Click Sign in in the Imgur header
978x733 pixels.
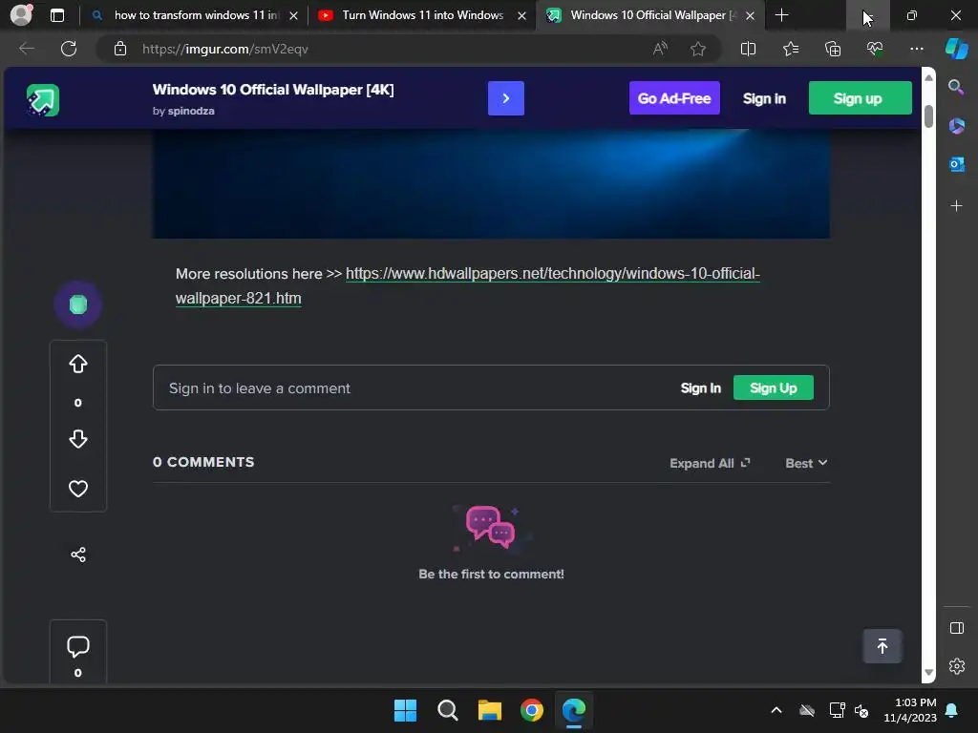764,98
